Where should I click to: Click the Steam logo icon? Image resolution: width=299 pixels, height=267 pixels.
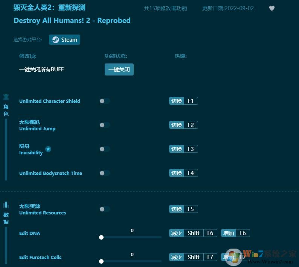coord(56,40)
